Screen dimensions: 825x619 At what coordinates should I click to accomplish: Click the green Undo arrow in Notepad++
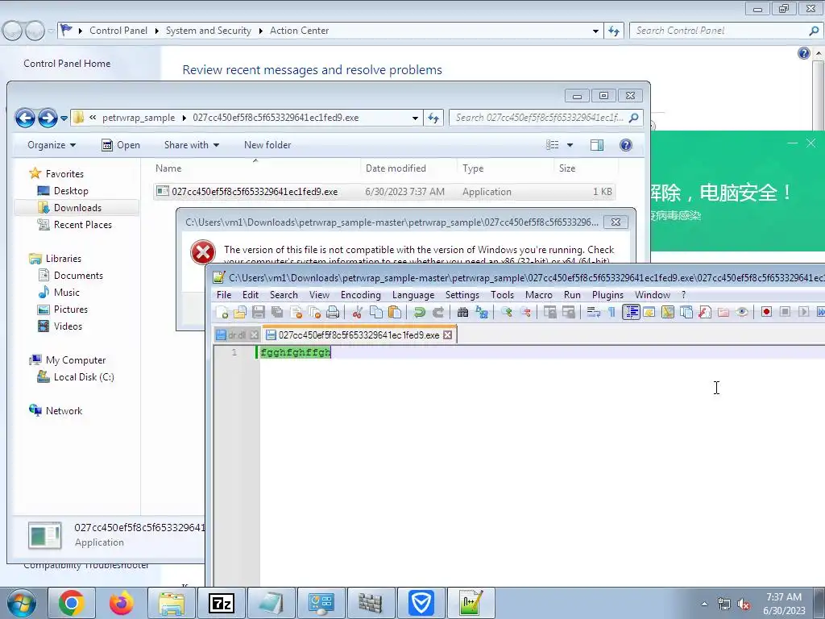[419, 312]
